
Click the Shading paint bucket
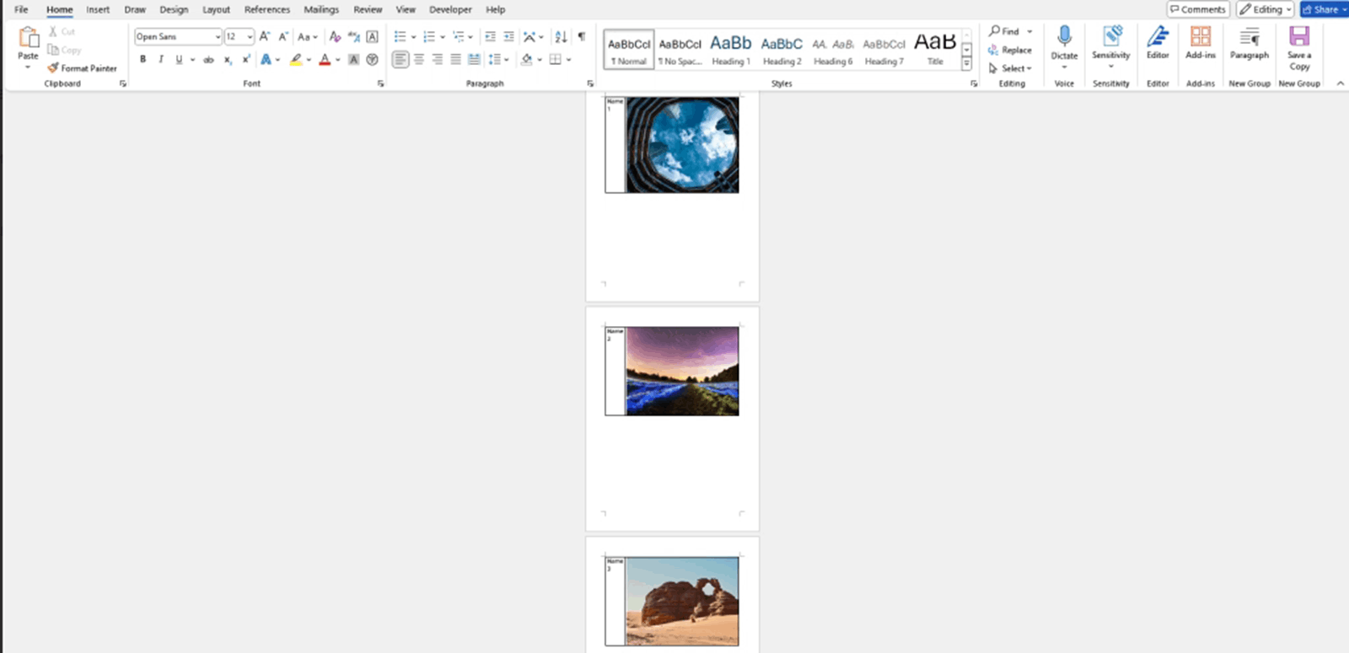526,60
